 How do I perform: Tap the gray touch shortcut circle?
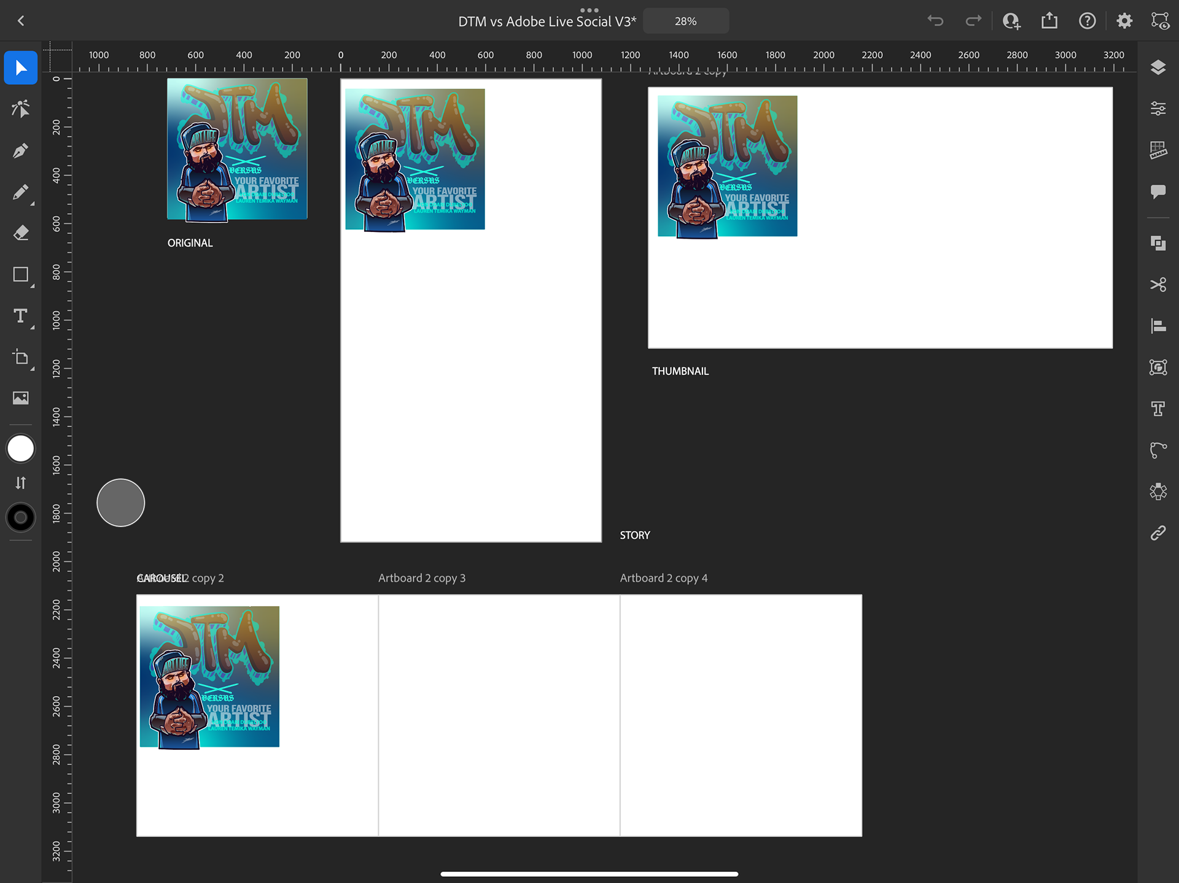120,503
